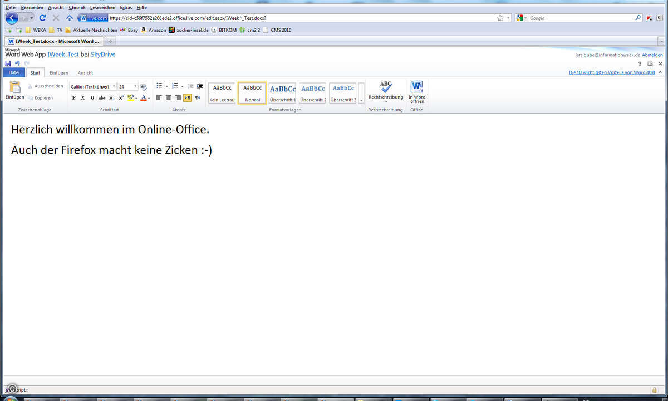Open Firefox Lesezeichen menu
Screen dimensions: 668x401
point(102,7)
